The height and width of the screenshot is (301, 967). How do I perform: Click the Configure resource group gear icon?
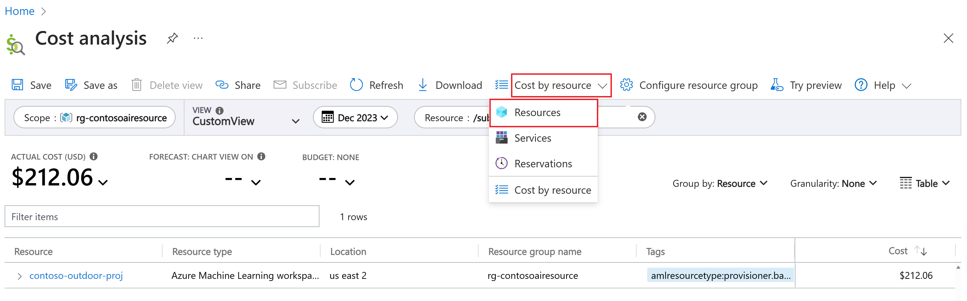coord(626,85)
